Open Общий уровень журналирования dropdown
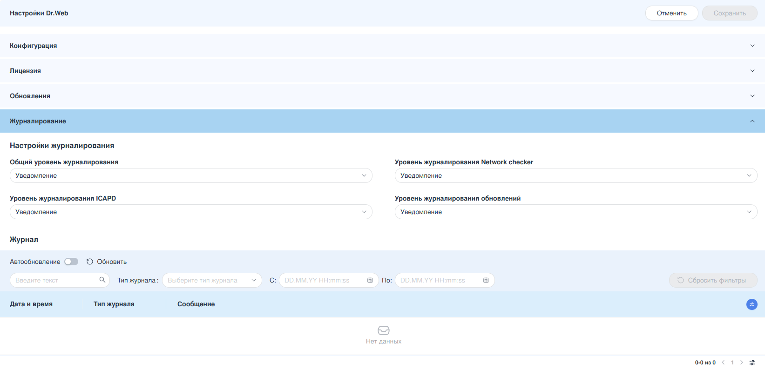 (191, 175)
